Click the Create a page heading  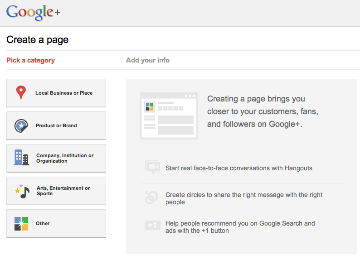38,39
